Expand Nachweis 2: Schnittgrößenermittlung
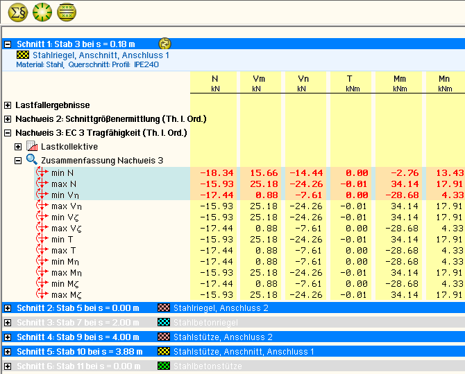Screen dimensions: 465x374 click(x=8, y=119)
